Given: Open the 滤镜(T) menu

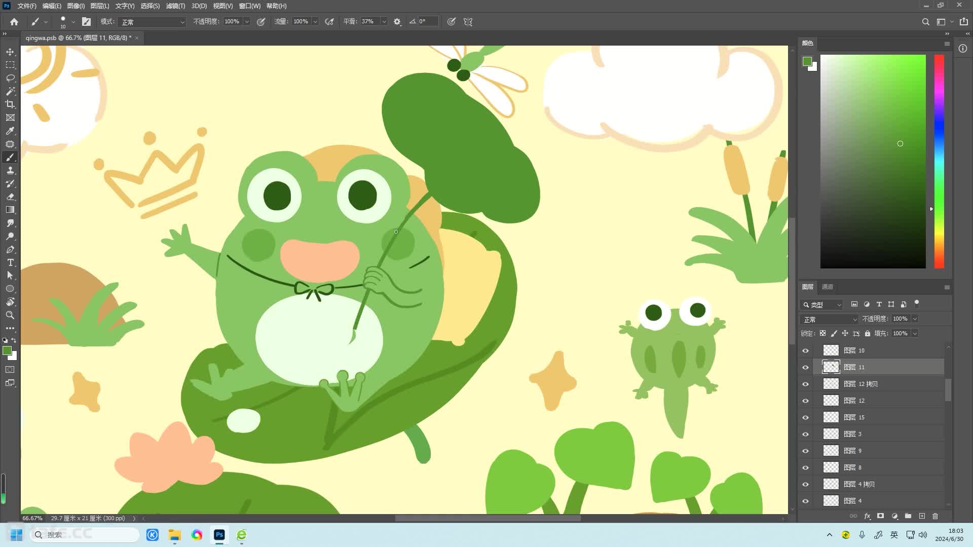Looking at the screenshot, I should [175, 6].
